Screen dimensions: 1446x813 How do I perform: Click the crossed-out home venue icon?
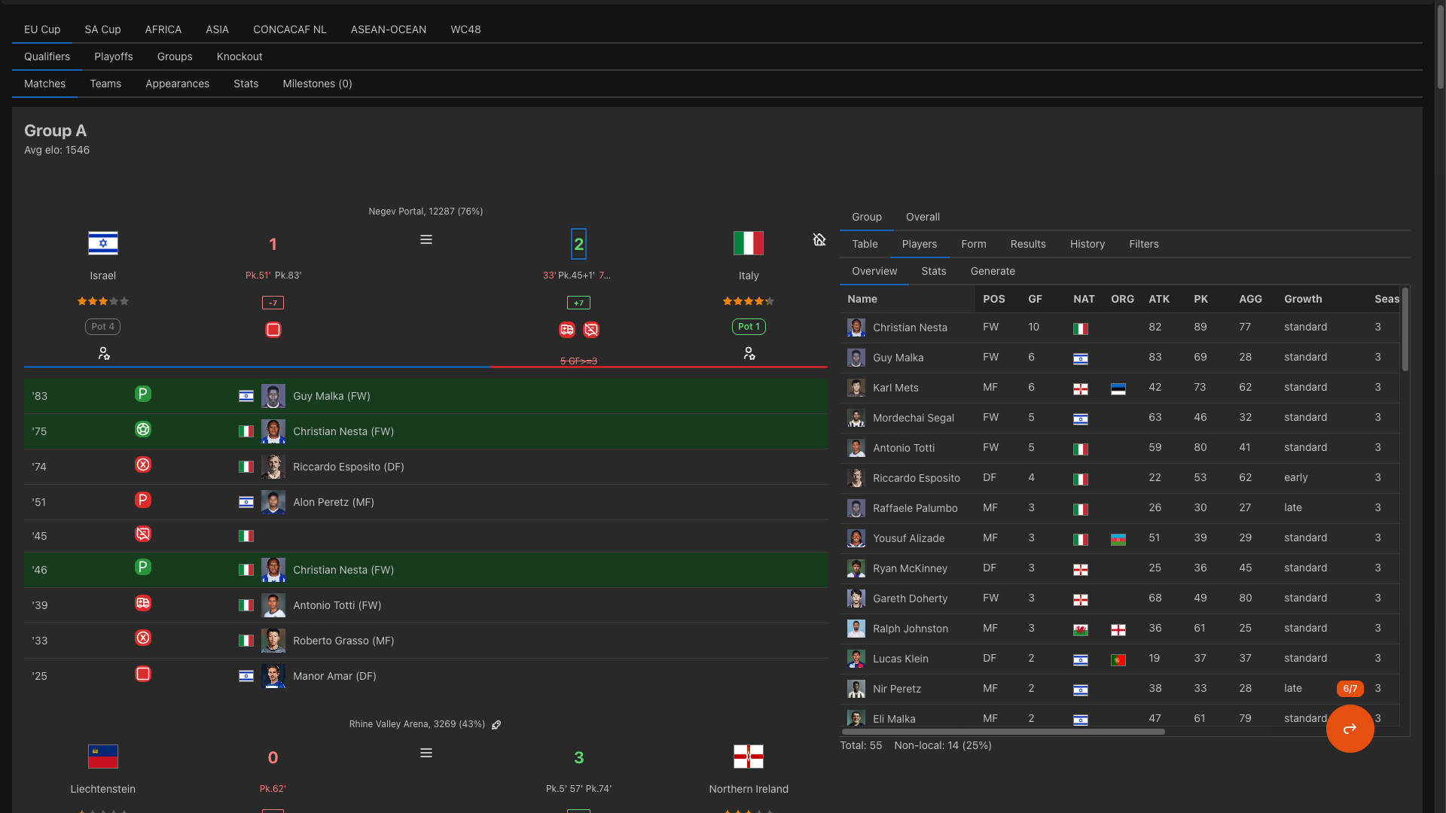[819, 239]
